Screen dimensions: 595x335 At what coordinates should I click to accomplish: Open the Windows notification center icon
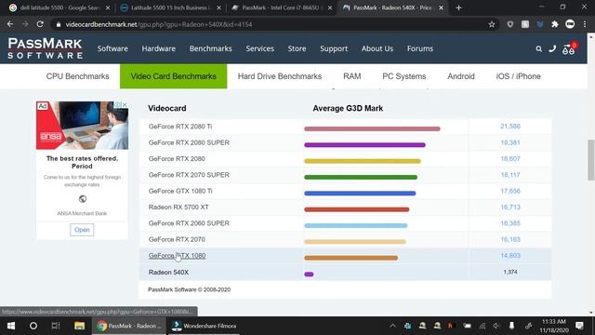click(579, 326)
